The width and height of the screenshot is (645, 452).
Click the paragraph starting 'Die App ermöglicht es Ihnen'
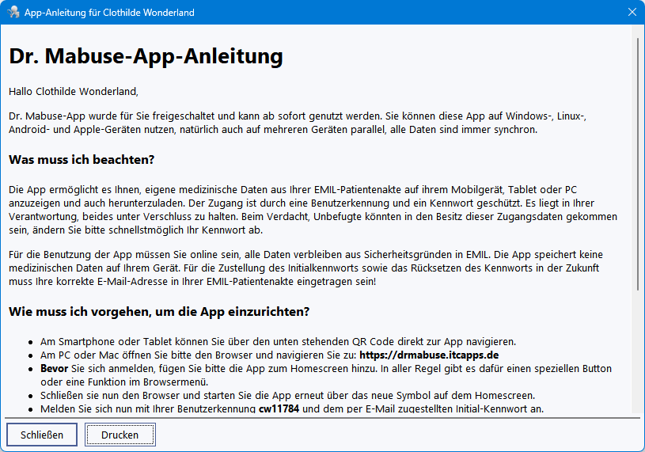[x=317, y=210]
